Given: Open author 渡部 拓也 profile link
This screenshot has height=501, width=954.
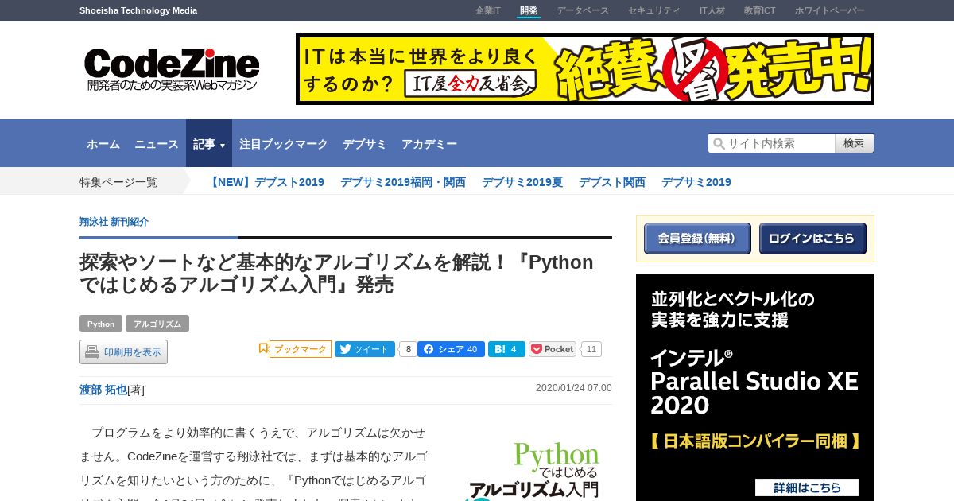Looking at the screenshot, I should 103,390.
